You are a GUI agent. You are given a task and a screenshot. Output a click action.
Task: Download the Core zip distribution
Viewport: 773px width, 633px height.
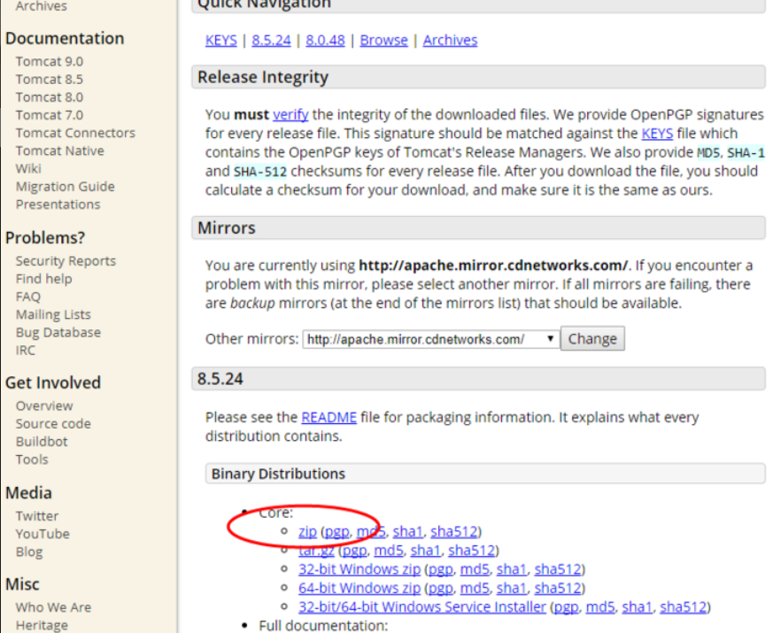click(307, 531)
